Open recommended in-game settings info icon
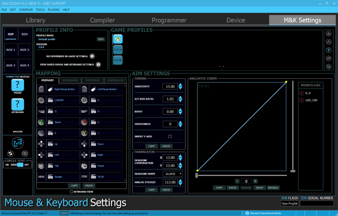 [x=92, y=56]
